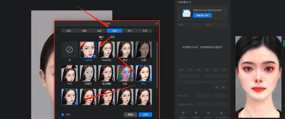Click the align top icon
The height and width of the screenshot is (119, 285).
[207, 70]
